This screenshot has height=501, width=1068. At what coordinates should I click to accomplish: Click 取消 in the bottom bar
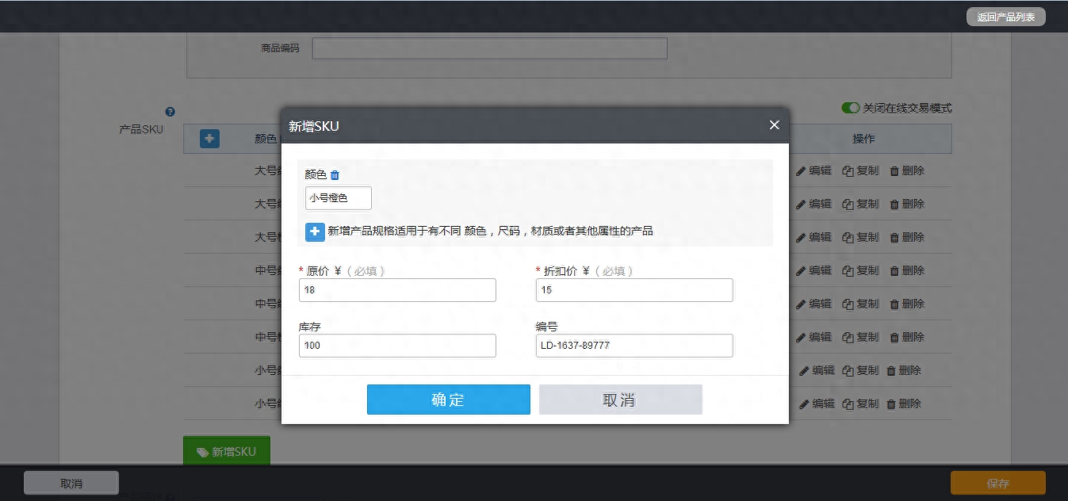[71, 483]
